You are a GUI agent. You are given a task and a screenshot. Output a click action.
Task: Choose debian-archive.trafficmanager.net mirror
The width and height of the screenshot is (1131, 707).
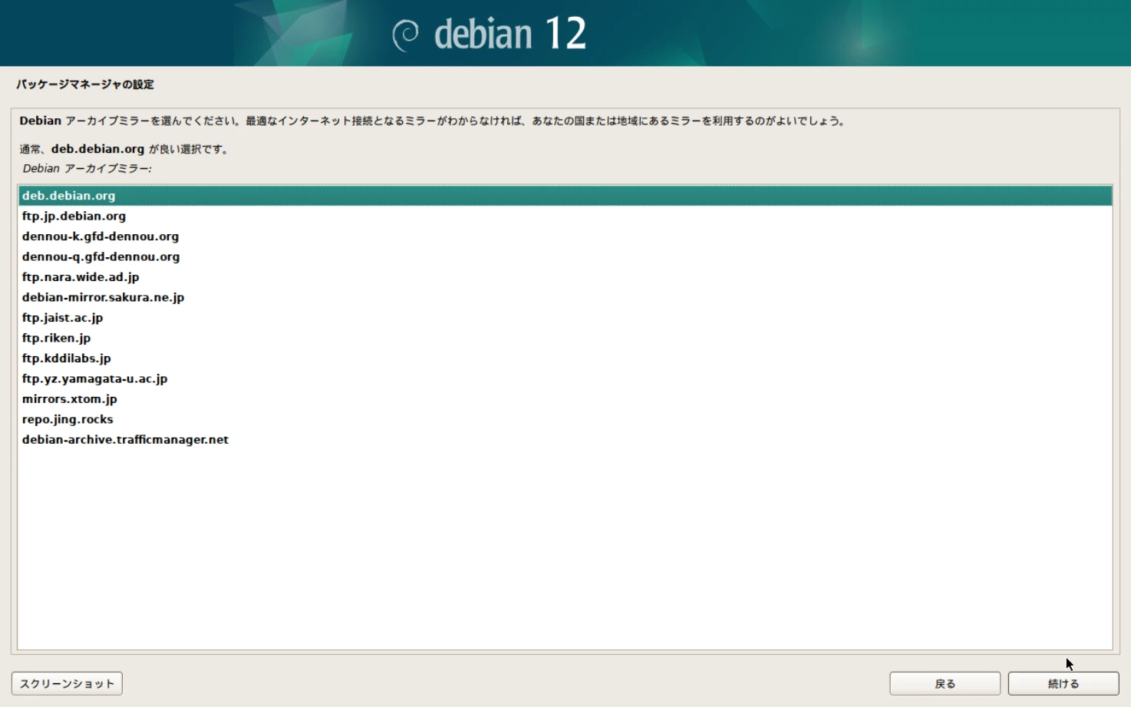(x=565, y=440)
